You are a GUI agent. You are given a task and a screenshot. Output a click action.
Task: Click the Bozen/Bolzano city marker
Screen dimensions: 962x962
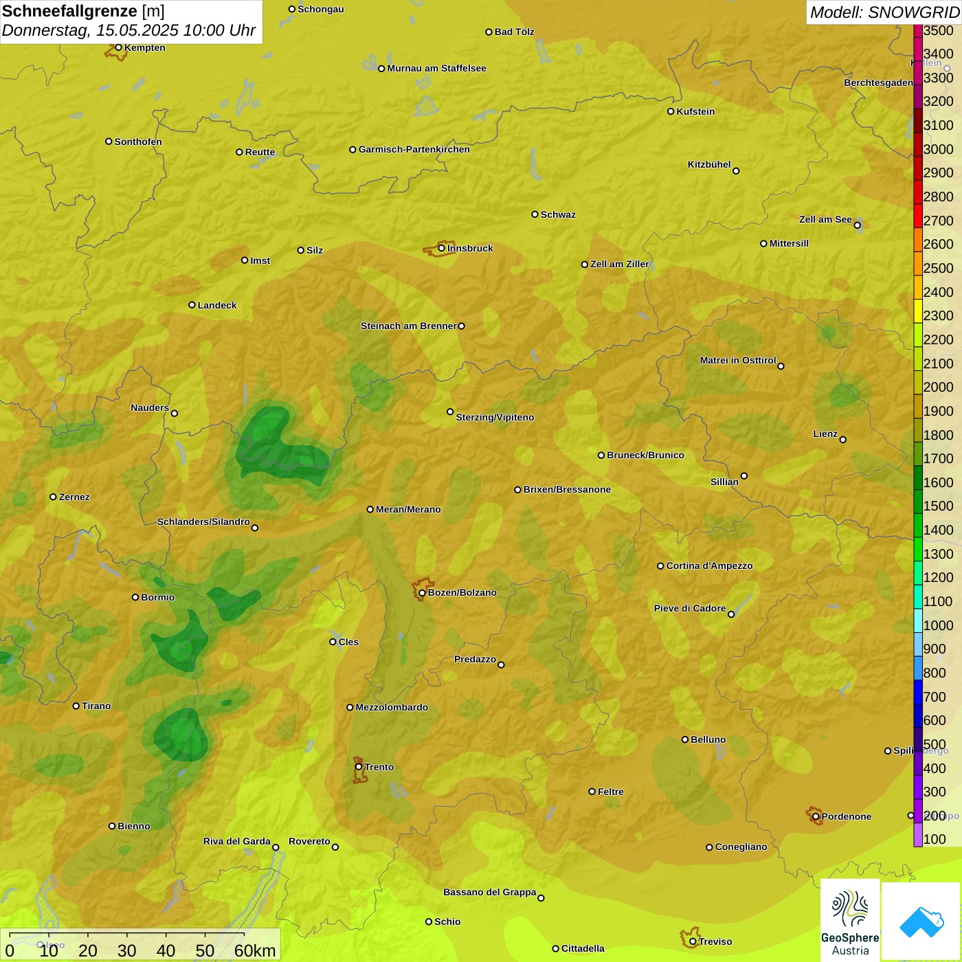pyautogui.click(x=422, y=592)
